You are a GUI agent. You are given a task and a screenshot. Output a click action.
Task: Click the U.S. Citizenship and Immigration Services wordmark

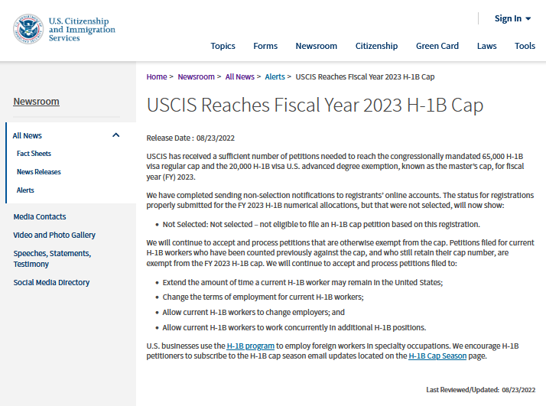point(82,29)
